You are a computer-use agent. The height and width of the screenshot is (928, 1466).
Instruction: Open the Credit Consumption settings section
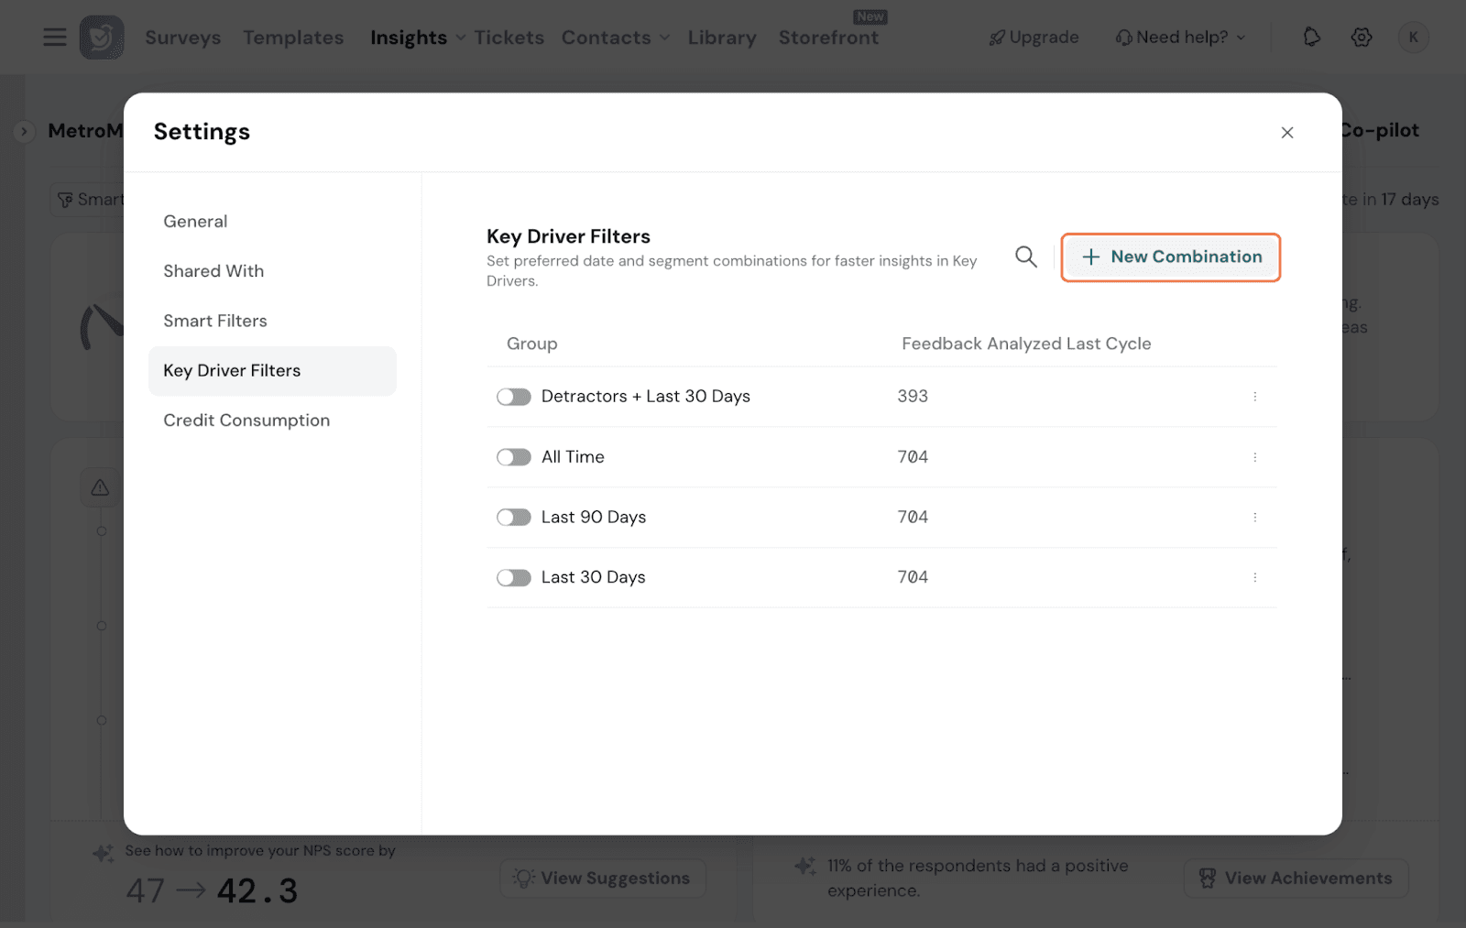246,420
